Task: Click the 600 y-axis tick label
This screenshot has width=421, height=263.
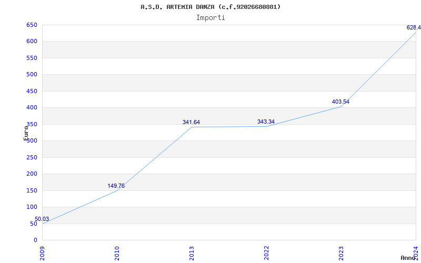Action: [32, 42]
